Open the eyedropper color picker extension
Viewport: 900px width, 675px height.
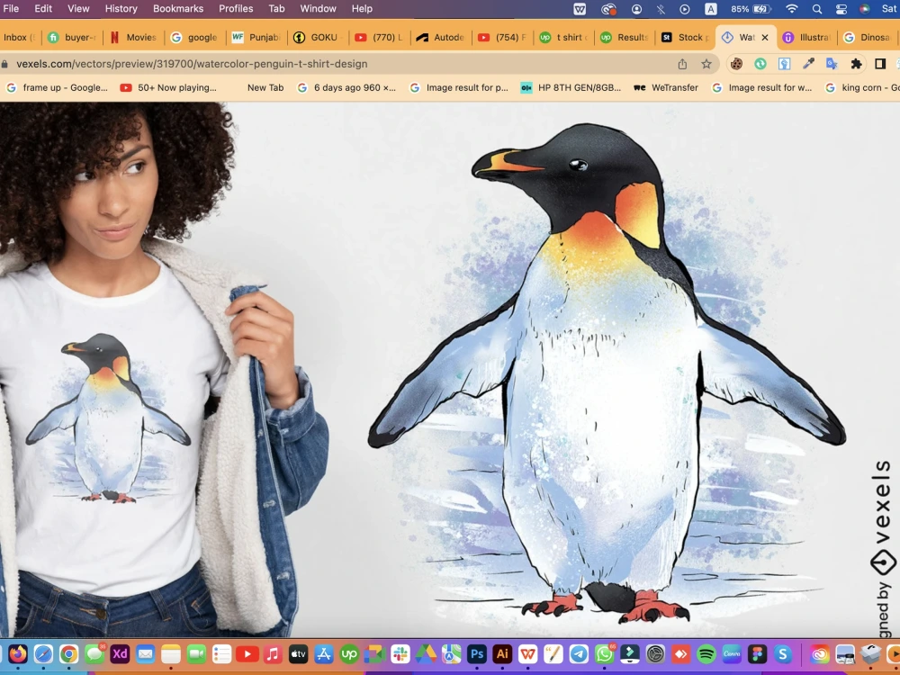808,64
